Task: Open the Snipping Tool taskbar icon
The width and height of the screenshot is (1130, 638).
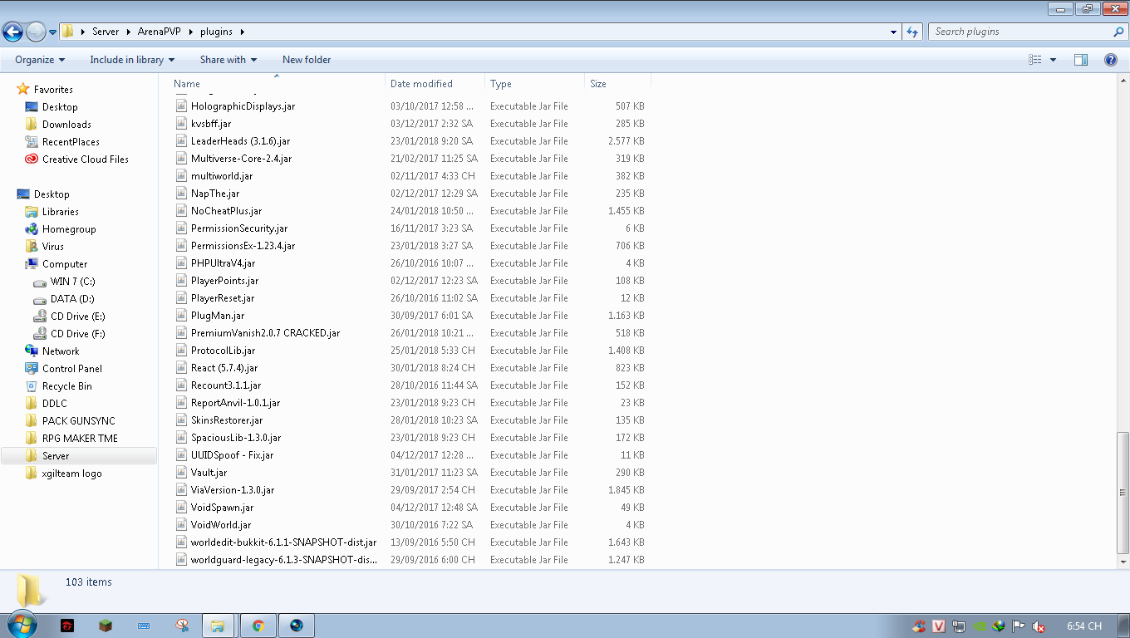Action: click(182, 626)
